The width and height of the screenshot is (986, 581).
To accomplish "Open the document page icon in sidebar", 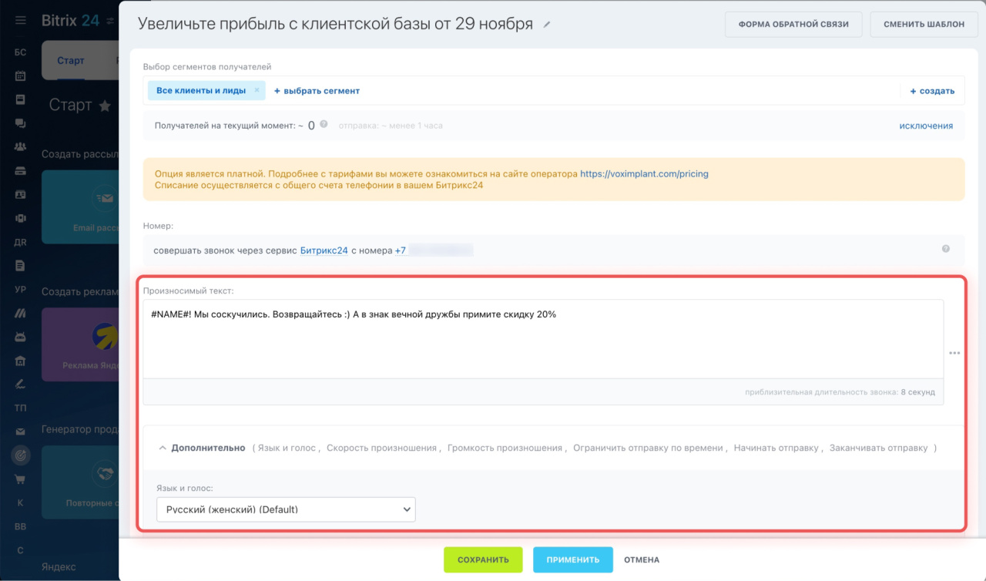I will coord(21,266).
